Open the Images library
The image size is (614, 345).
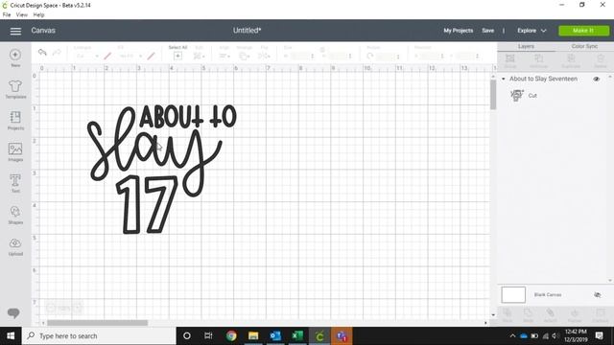point(15,151)
